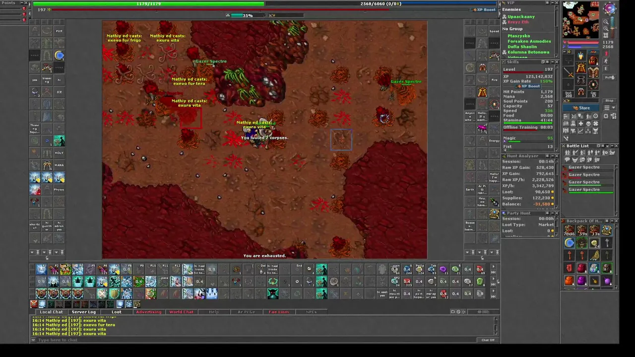
Task: Toggle the chase opponent running icon
Action: pos(606,61)
